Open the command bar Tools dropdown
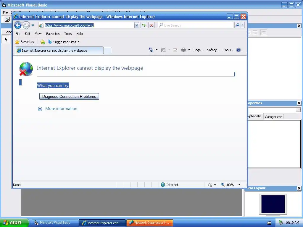This screenshot has width=303, height=227. point(228,50)
